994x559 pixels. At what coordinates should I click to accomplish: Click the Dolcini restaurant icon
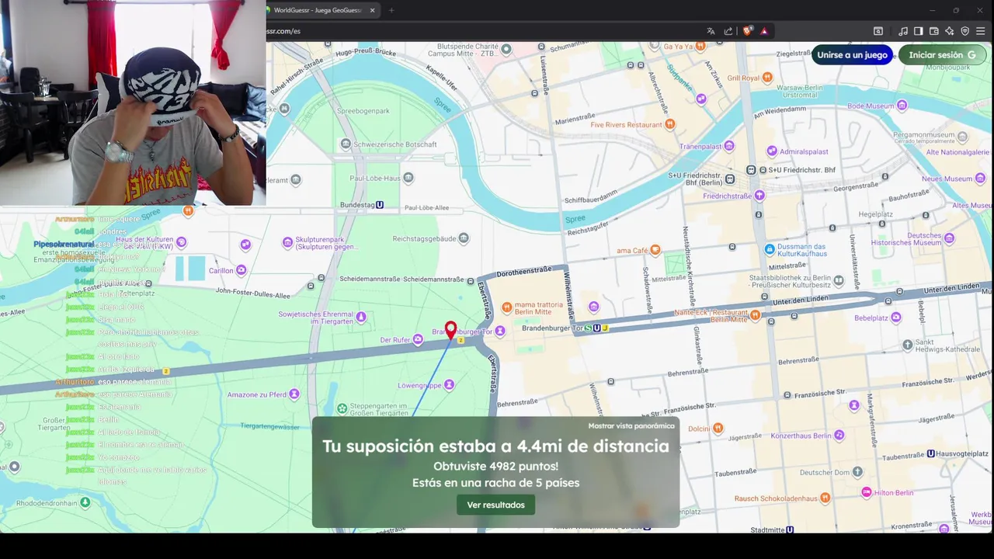[x=718, y=428]
